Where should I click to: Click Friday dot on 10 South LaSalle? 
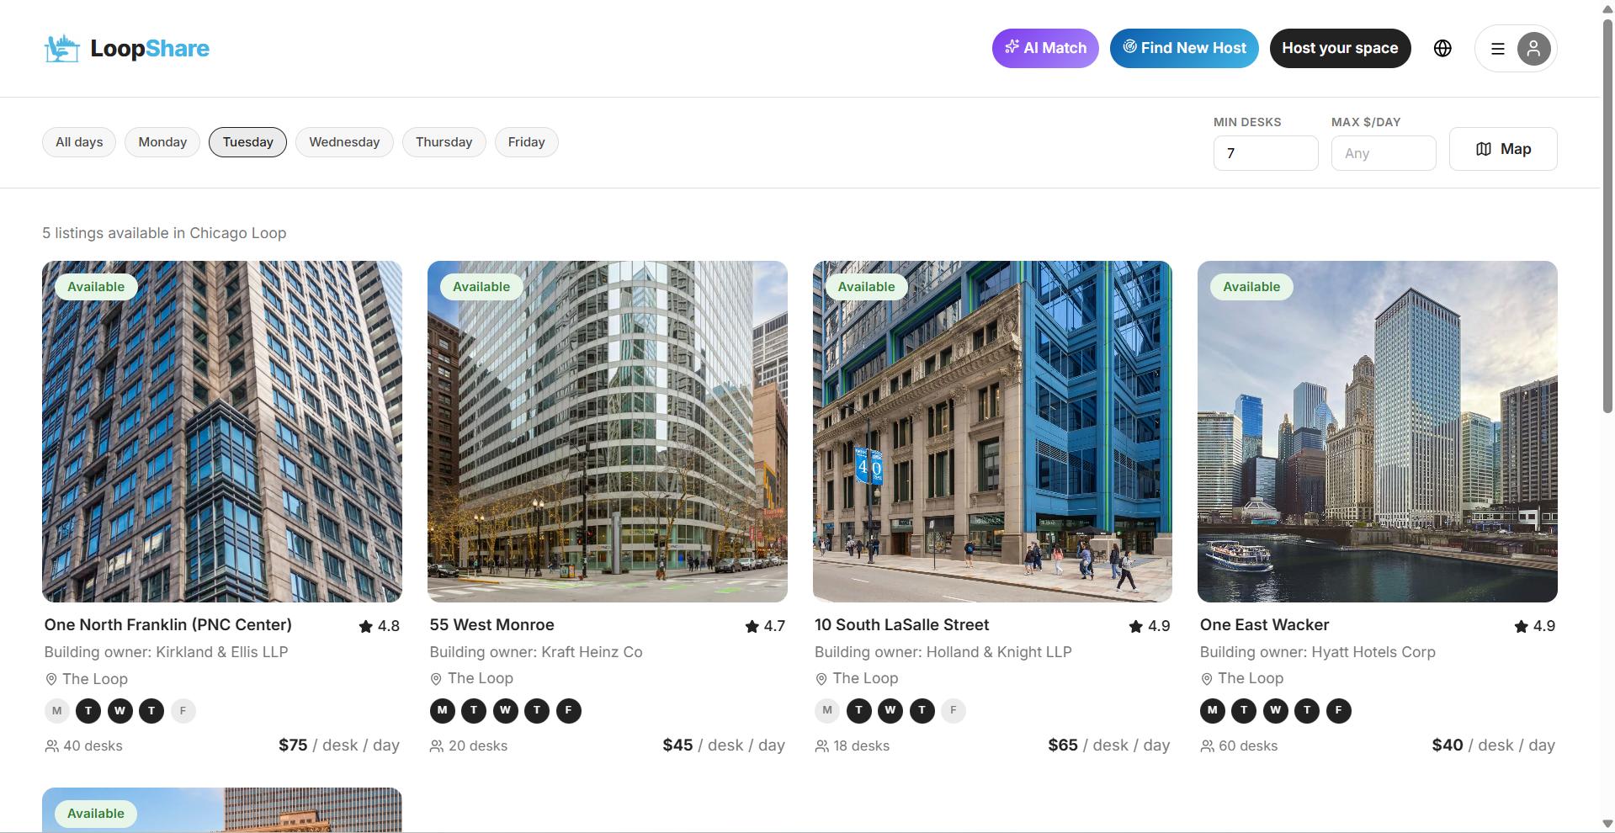point(954,711)
